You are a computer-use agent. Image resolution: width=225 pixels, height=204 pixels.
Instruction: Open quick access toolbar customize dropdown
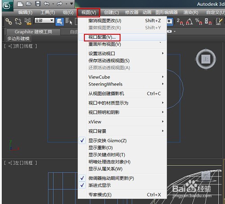(71, 4)
